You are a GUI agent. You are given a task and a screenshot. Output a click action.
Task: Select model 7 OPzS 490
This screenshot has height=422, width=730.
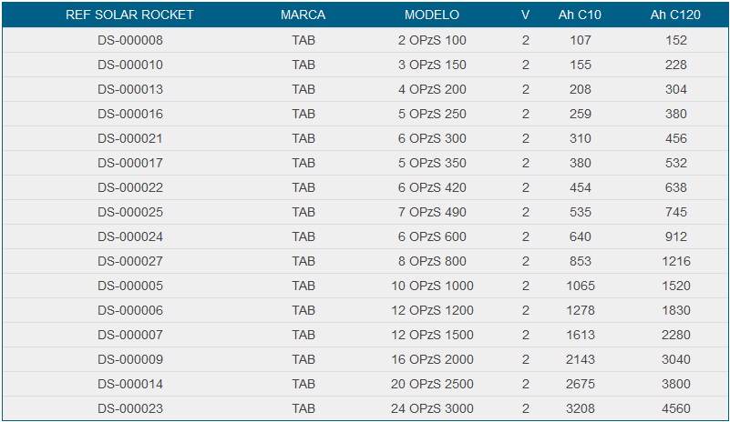click(432, 212)
